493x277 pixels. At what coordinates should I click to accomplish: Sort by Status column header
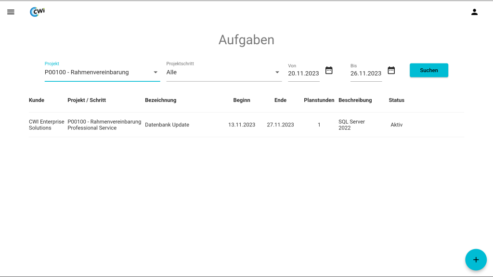pyautogui.click(x=396, y=100)
